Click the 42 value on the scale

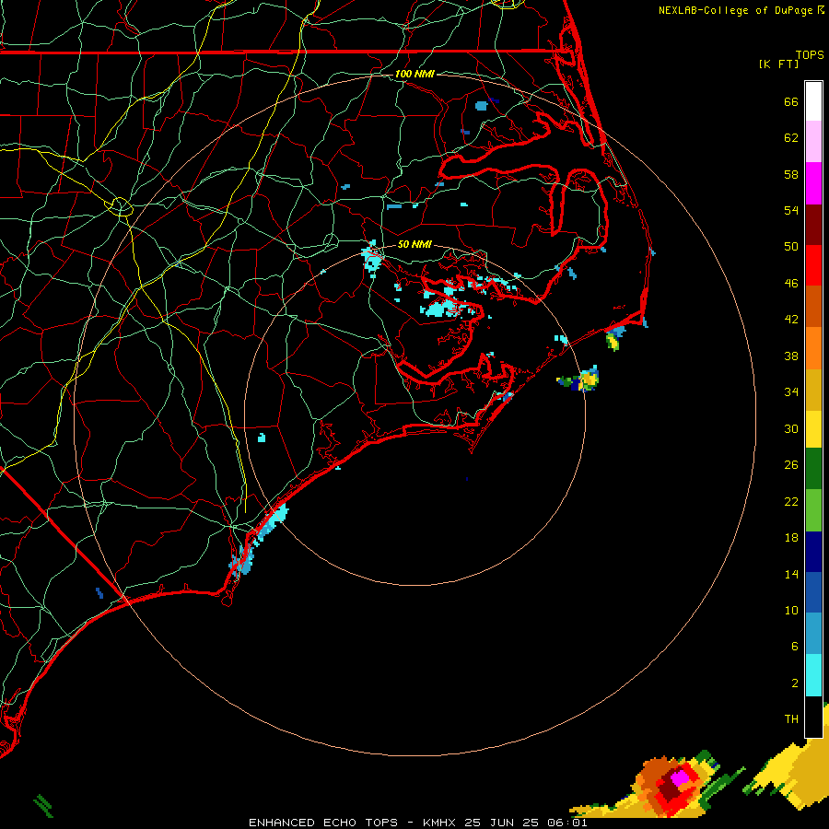click(x=791, y=320)
